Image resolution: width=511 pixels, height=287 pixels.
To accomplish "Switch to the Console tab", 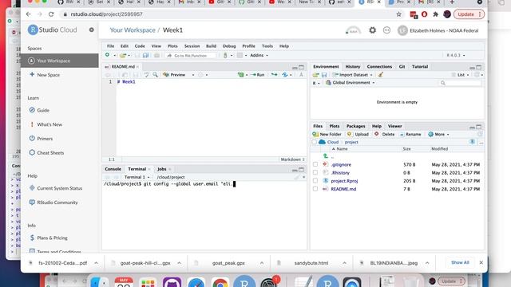I will pos(113,169).
